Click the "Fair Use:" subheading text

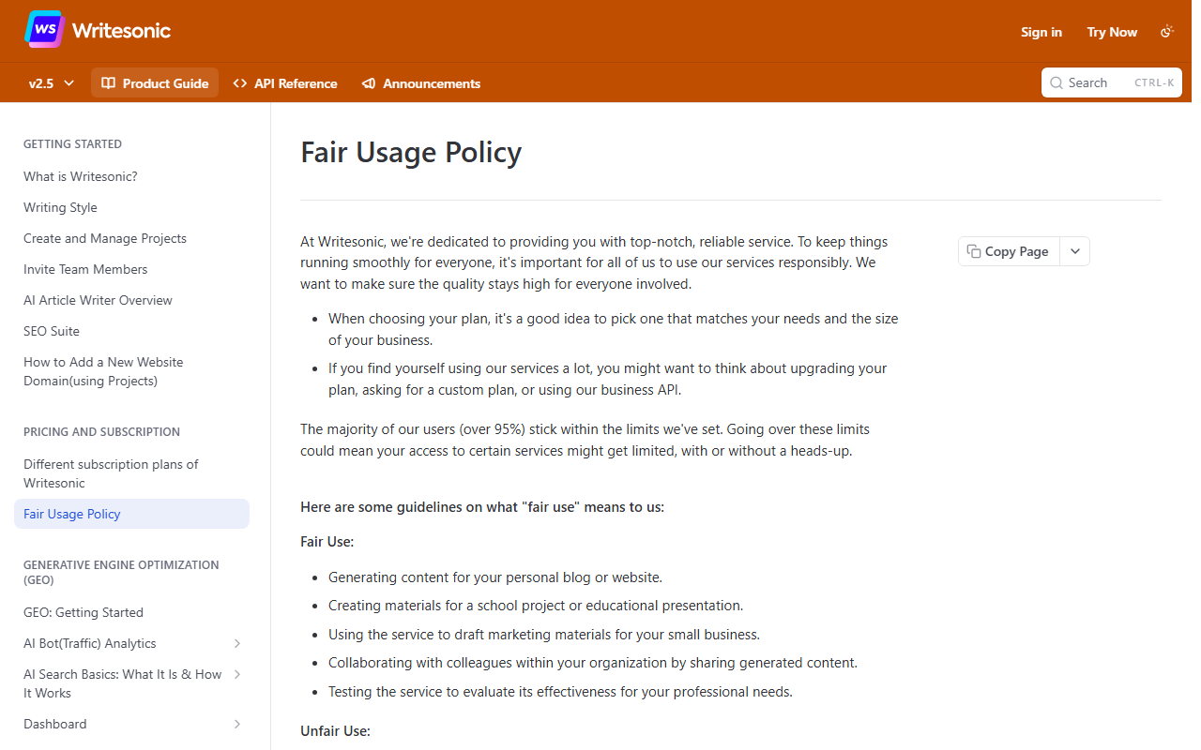point(327,542)
